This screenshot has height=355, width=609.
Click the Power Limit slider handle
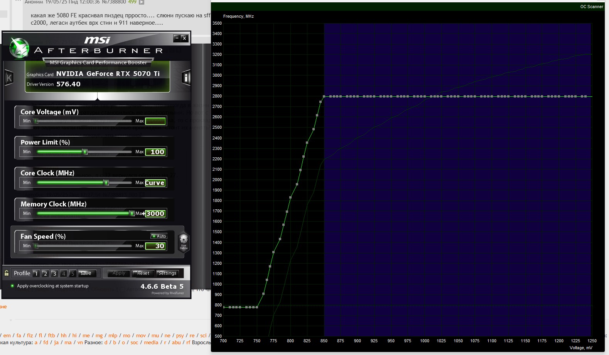pos(85,152)
